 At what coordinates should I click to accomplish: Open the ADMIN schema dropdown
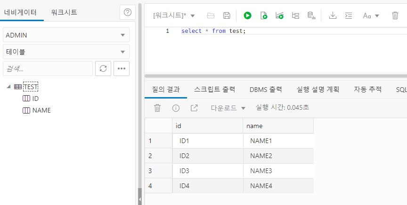pos(66,35)
